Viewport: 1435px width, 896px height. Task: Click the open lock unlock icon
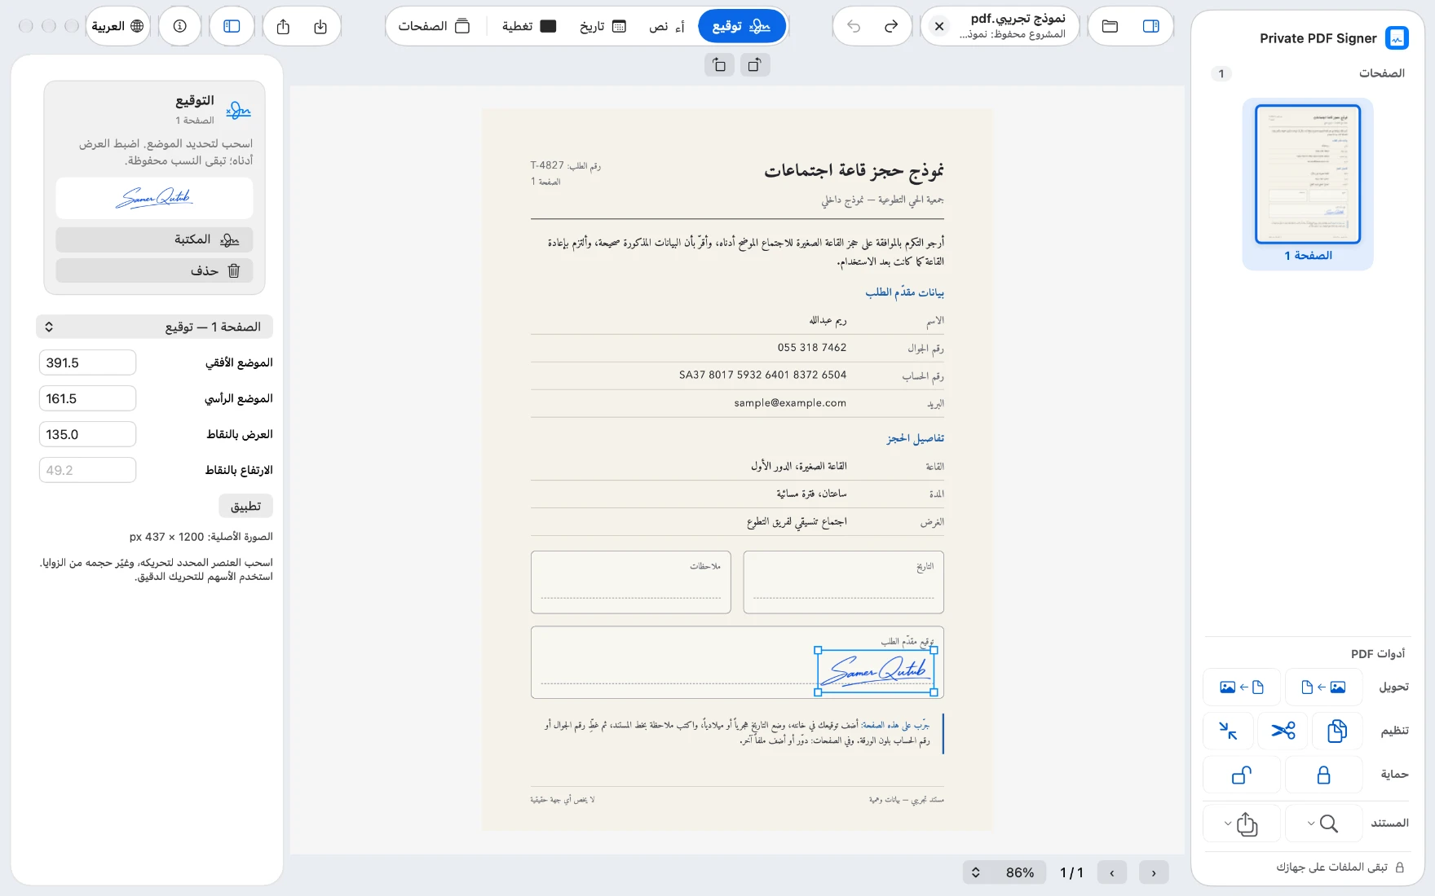(x=1242, y=775)
